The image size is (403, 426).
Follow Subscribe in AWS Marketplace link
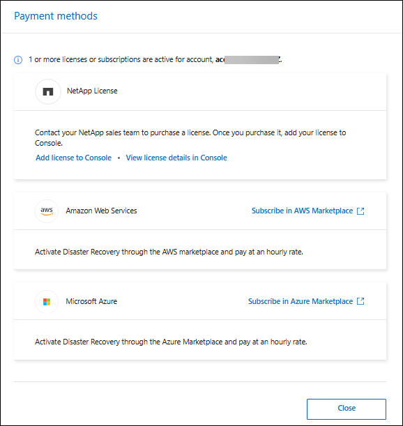tap(302, 211)
